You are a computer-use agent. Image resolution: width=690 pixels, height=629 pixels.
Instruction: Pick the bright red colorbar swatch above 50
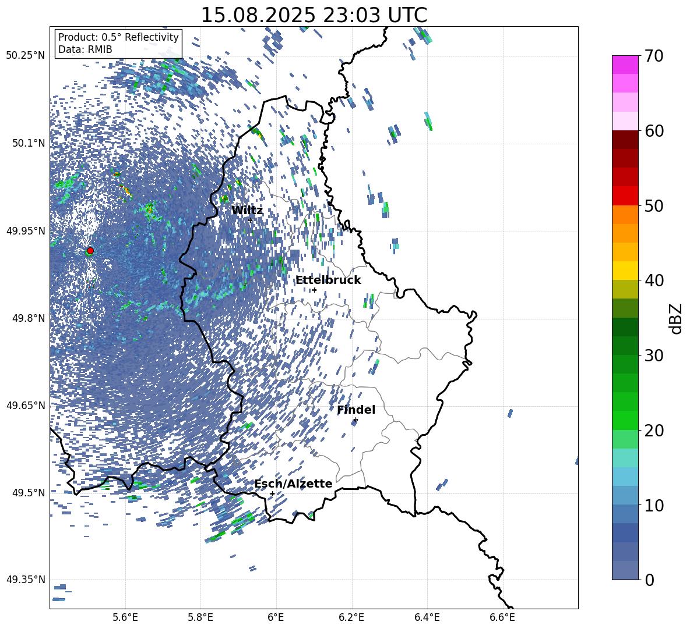pyautogui.click(x=625, y=196)
